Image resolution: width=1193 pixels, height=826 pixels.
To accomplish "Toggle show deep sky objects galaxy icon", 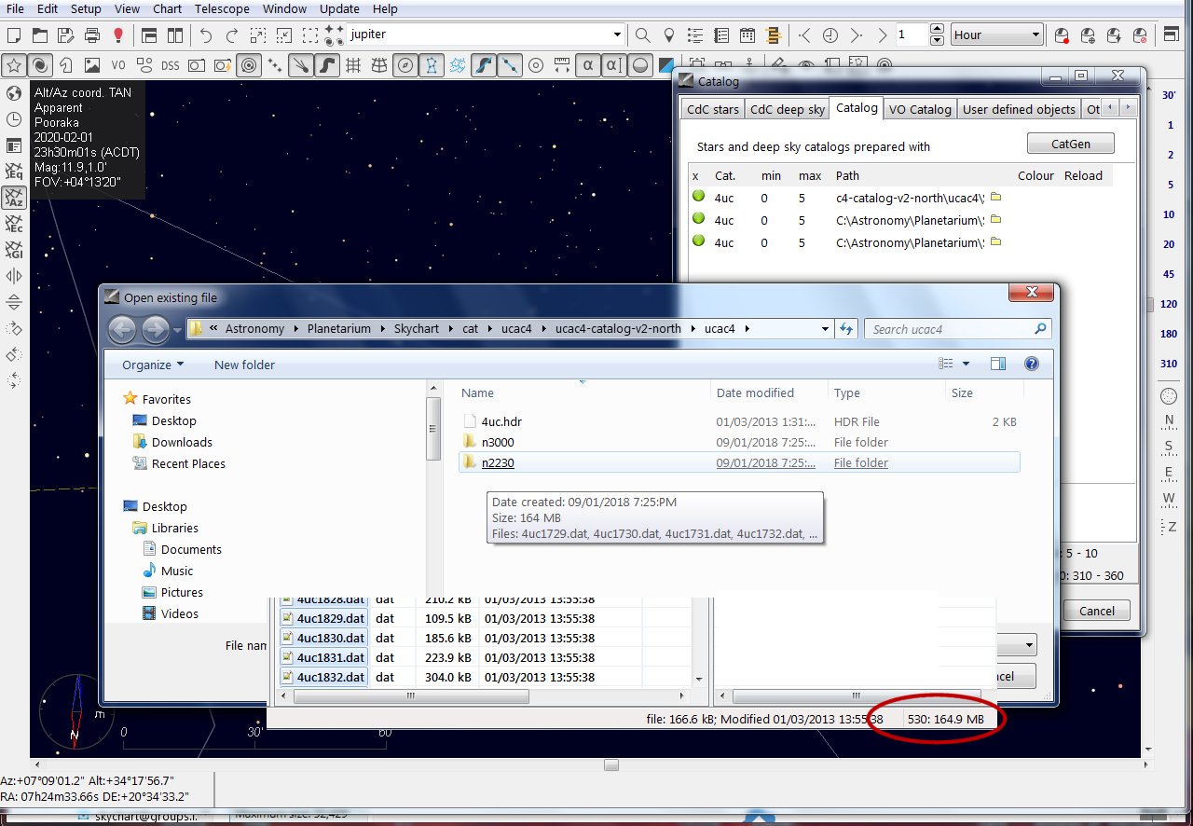I will (x=40, y=65).
